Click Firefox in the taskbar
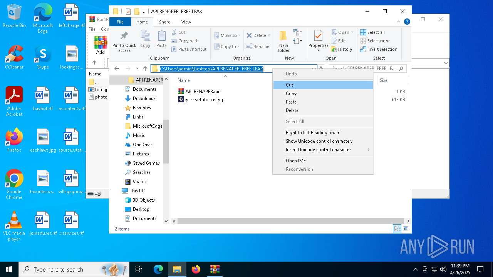Viewport: 493px width, 277px height. [196, 269]
